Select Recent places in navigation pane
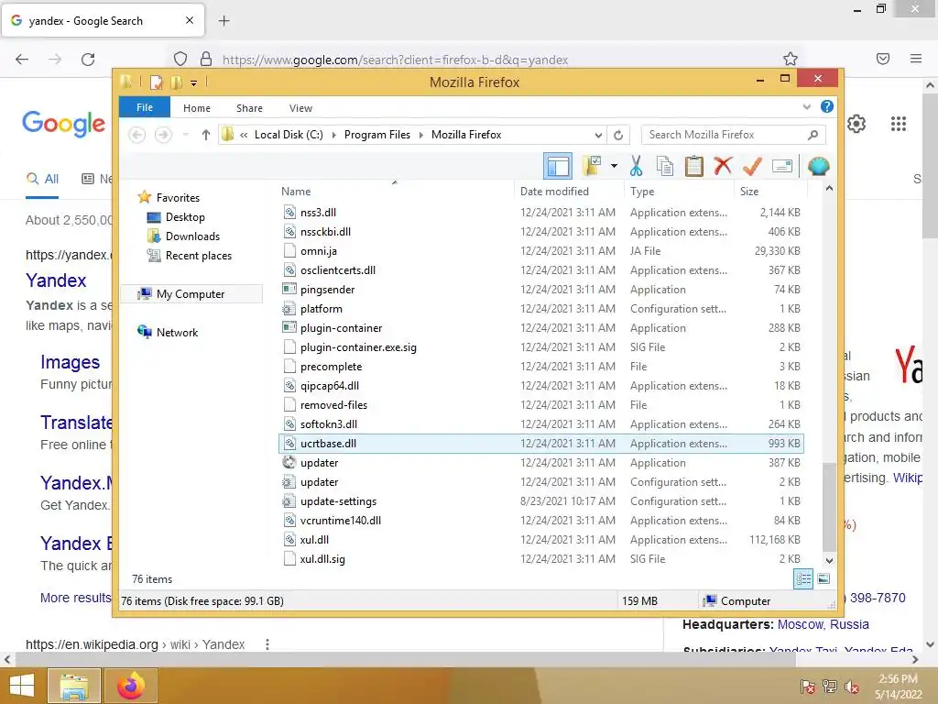The height and width of the screenshot is (704, 938). coord(199,255)
